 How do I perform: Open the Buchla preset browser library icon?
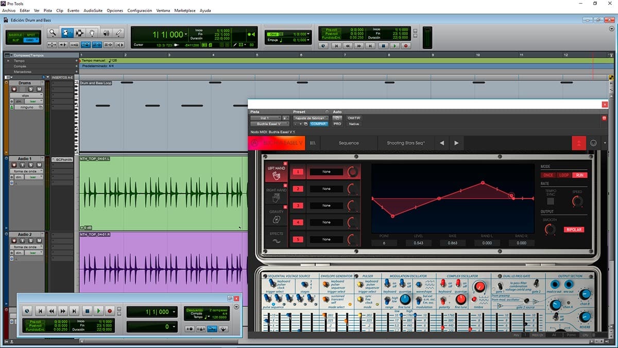click(312, 143)
